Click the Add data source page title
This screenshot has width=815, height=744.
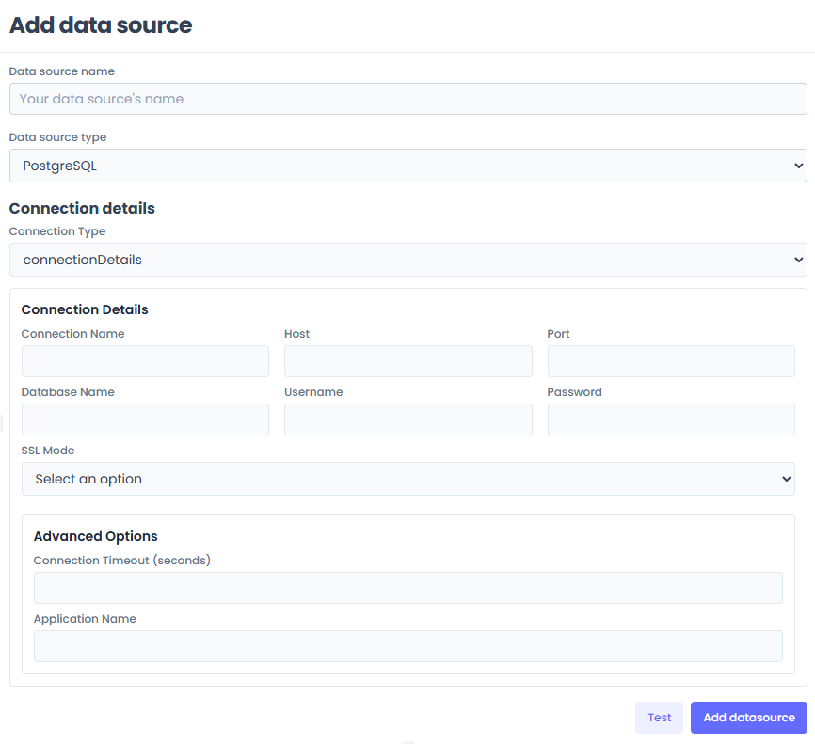[x=100, y=25]
